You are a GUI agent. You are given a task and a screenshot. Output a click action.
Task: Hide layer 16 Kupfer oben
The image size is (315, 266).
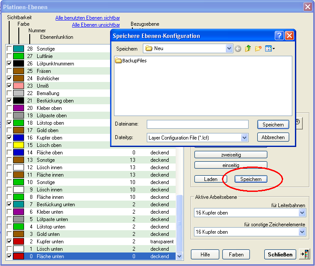coord(9,137)
